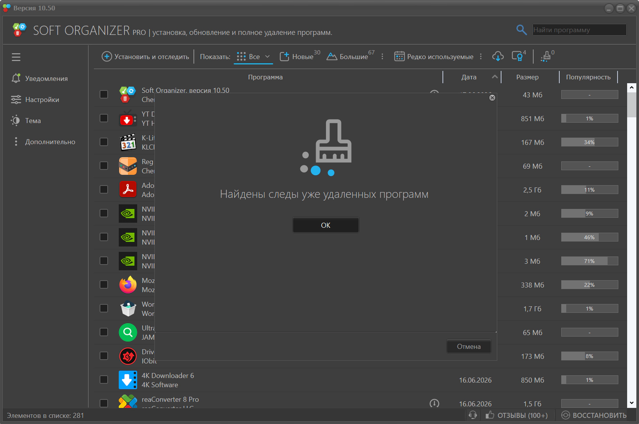Click the list scrollbar up arrow
The height and width of the screenshot is (424, 639).
coord(632,88)
